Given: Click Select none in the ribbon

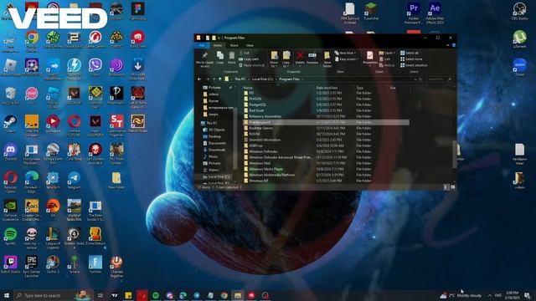Looking at the screenshot, I should tap(411, 59).
